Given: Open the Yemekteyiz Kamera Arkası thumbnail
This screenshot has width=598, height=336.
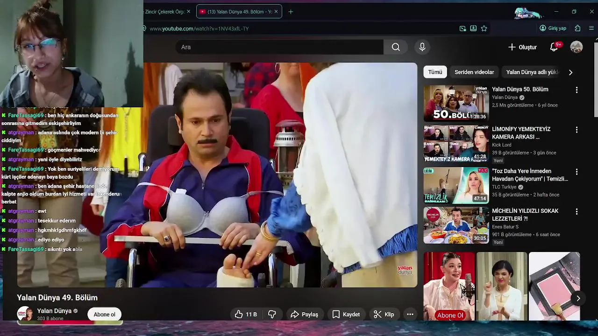Looking at the screenshot, I should coord(456,143).
